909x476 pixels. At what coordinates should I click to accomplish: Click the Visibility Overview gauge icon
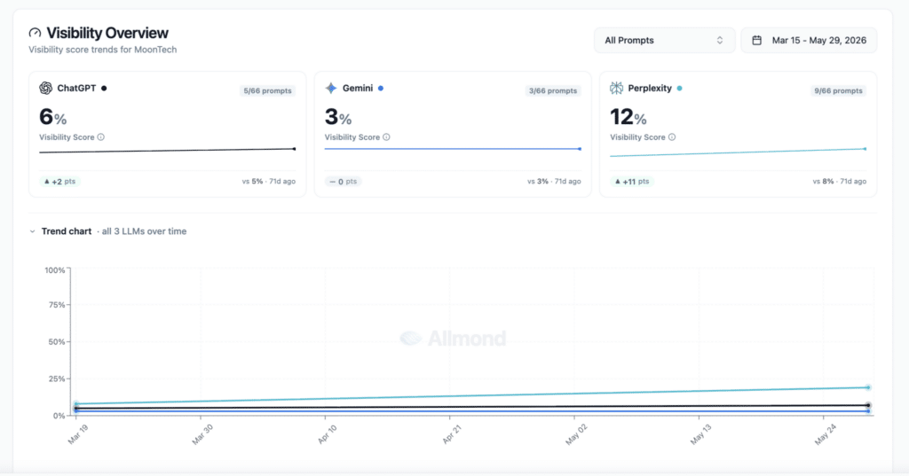[35, 33]
